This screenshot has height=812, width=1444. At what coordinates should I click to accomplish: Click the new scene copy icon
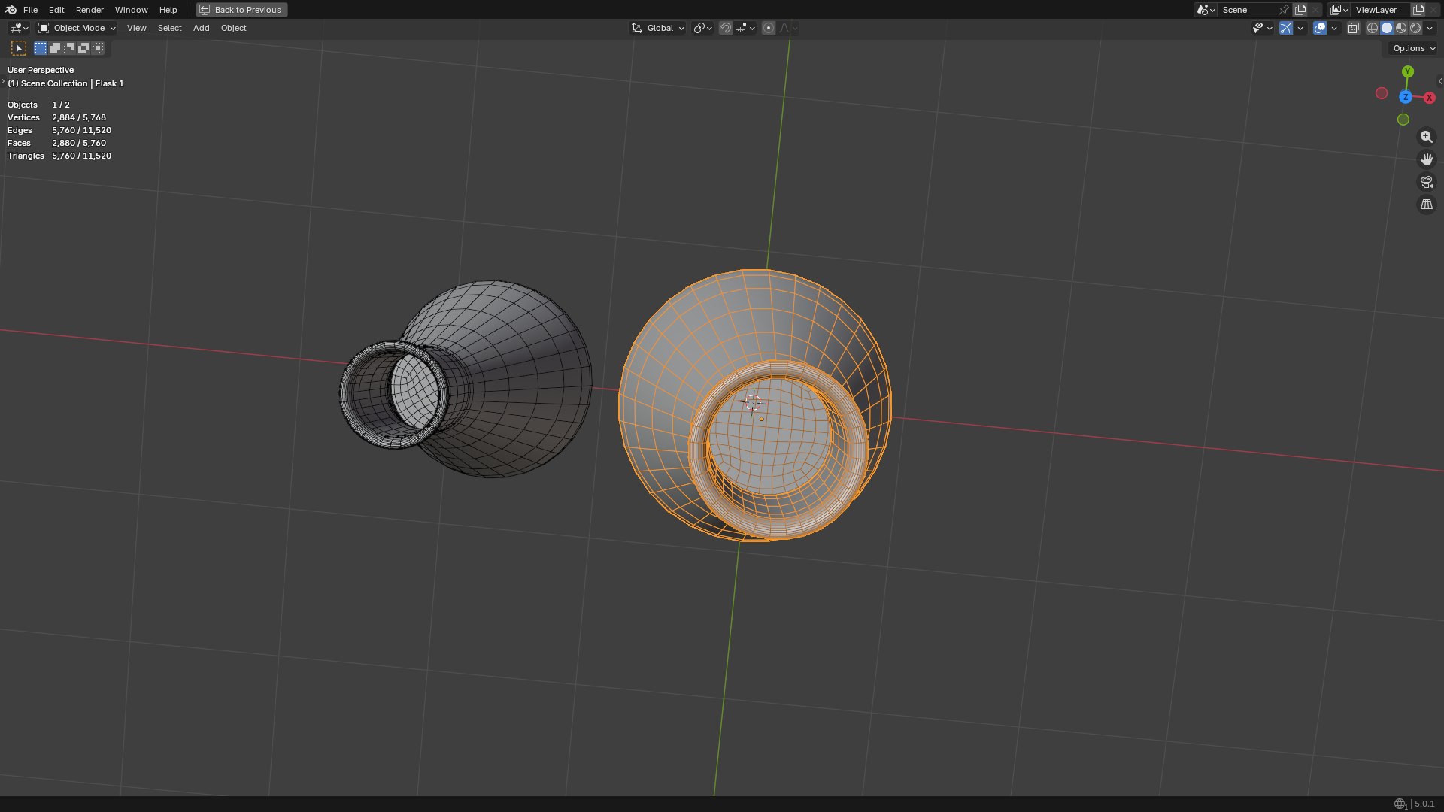point(1300,10)
